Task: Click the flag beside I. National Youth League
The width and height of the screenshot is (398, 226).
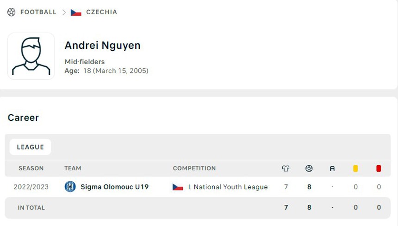Action: click(x=178, y=187)
